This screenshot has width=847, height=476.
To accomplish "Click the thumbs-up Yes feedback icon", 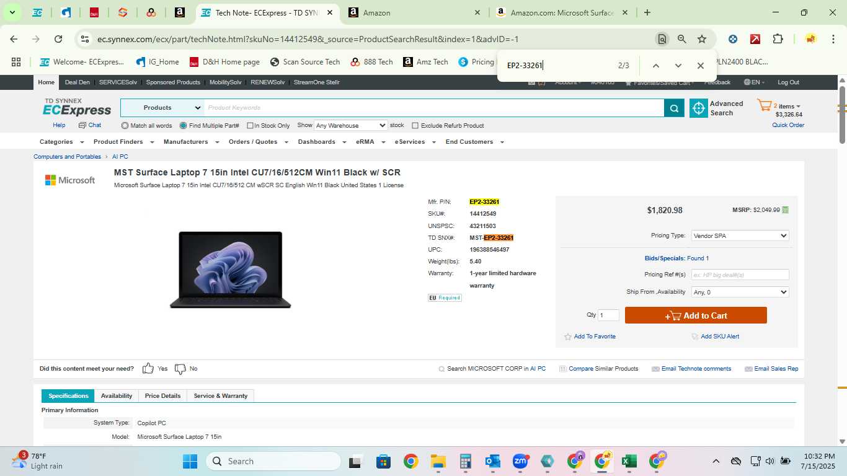I will pyautogui.click(x=148, y=369).
